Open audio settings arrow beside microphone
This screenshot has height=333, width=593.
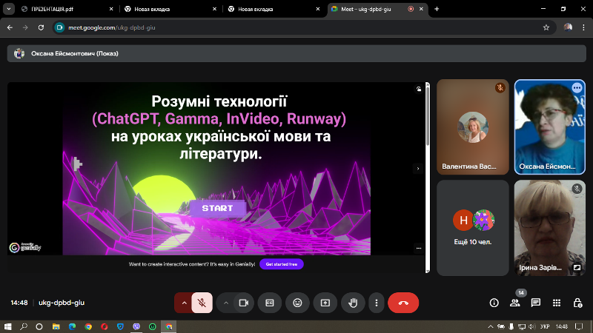[184, 303]
